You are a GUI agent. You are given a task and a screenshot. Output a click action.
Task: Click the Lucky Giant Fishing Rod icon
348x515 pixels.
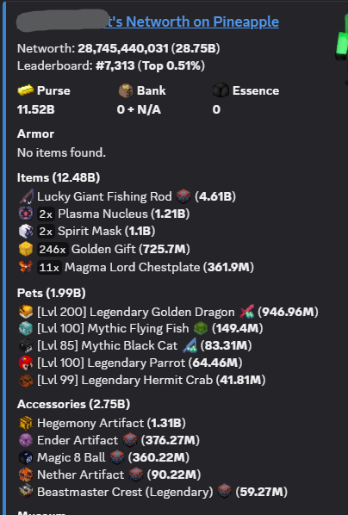click(x=26, y=196)
